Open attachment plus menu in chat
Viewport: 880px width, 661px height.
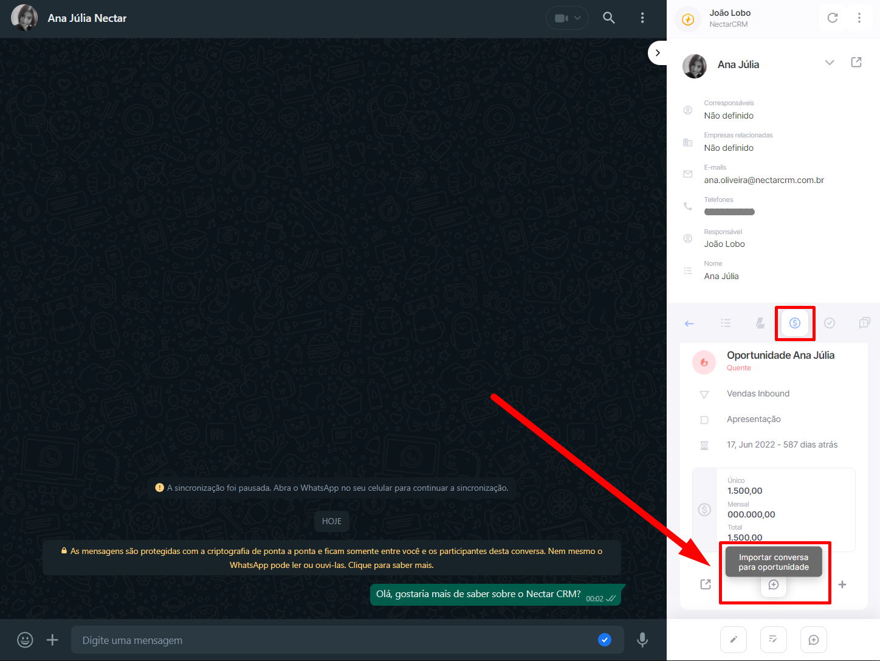coord(53,640)
